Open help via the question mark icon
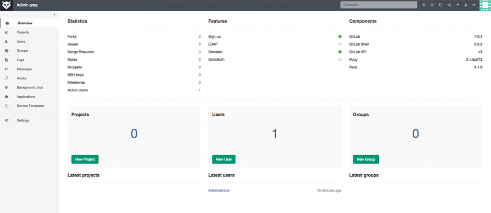The image size is (491, 213). coord(424,5)
